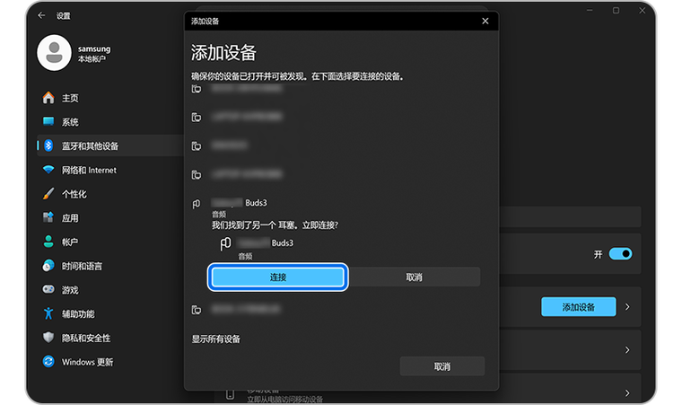Click the Accessibility (辅助功能) figure icon
Viewport: 682px width, 405px height.
pyautogui.click(x=48, y=313)
